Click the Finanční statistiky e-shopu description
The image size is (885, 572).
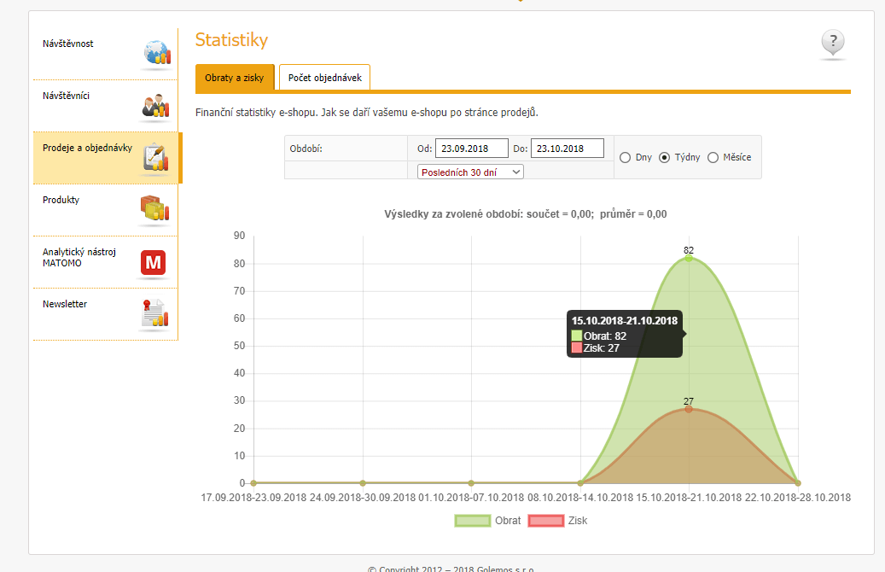tap(367, 113)
